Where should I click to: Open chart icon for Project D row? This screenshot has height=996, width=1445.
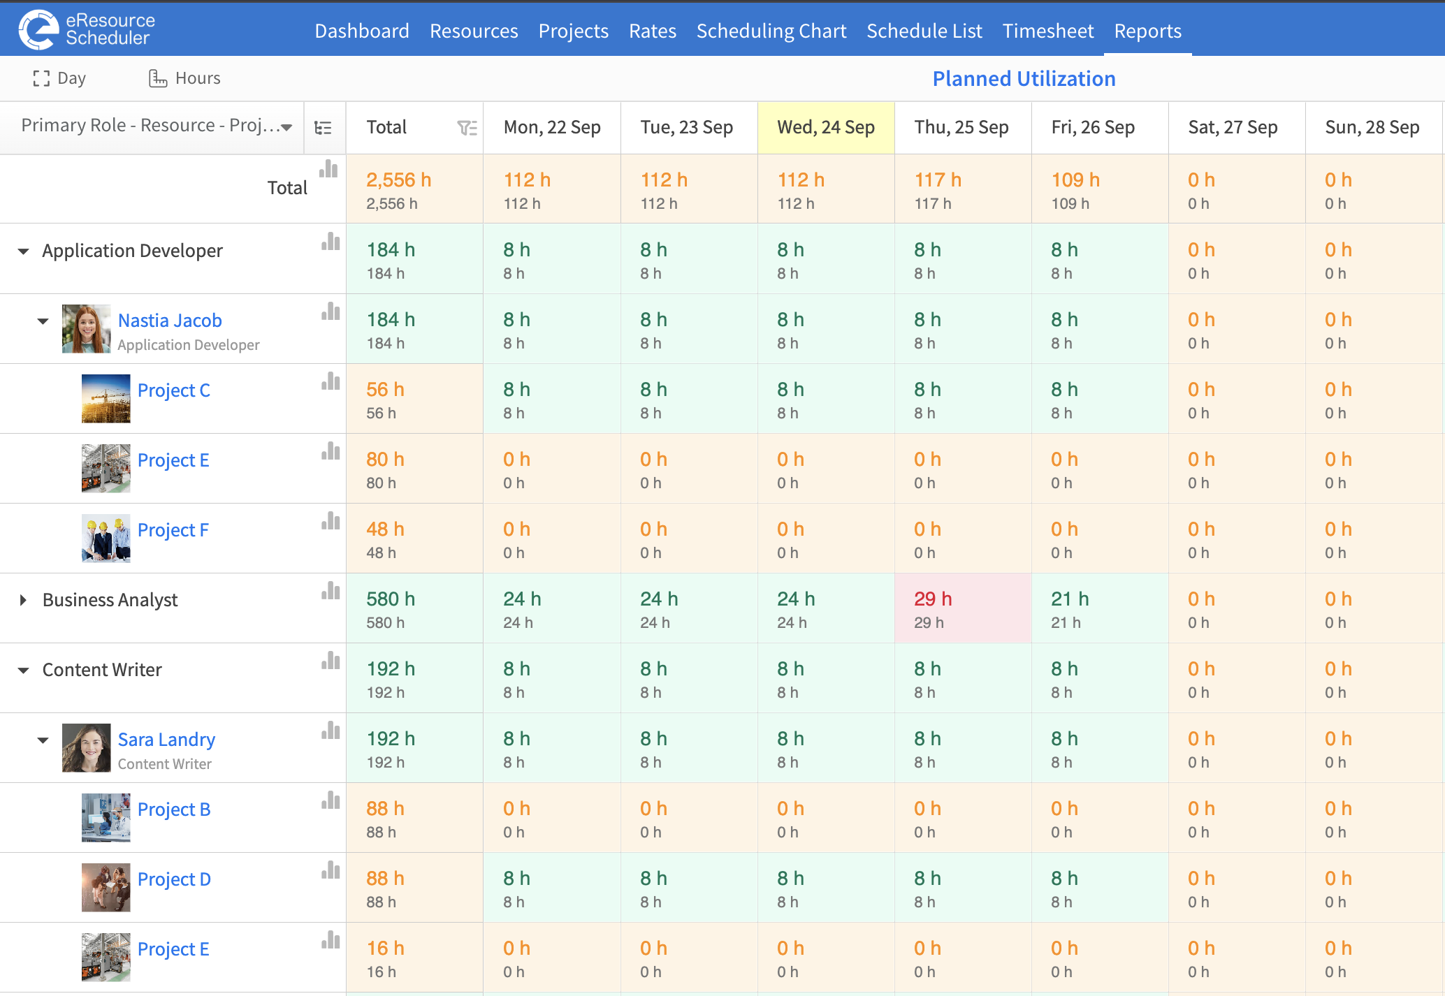(331, 870)
